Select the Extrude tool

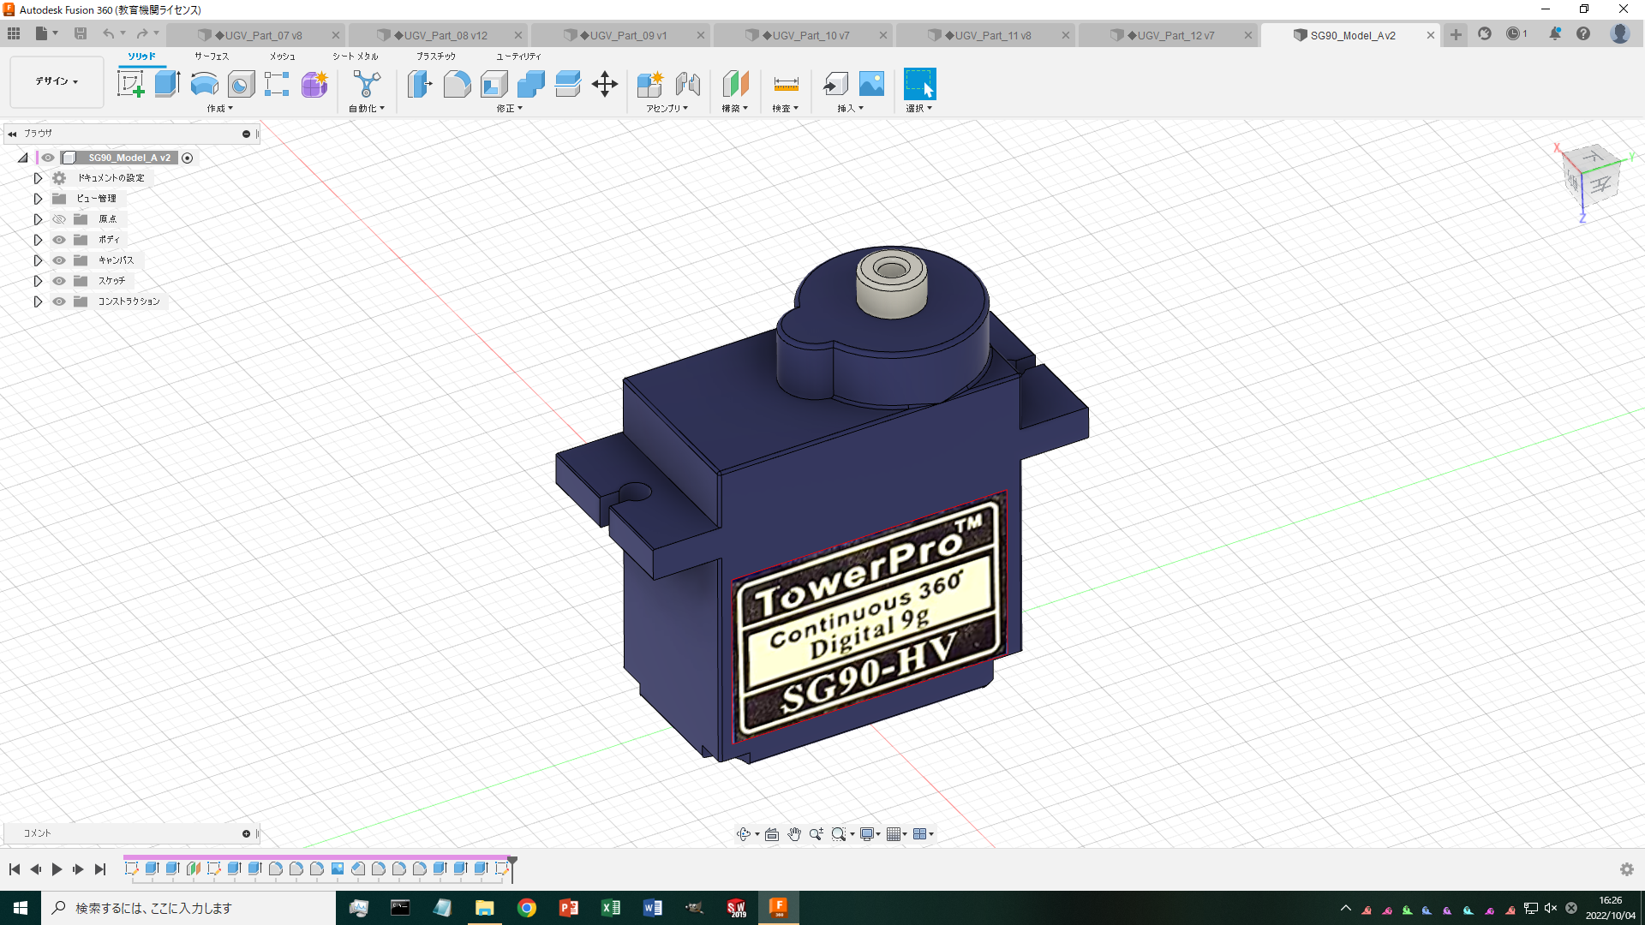(x=167, y=84)
